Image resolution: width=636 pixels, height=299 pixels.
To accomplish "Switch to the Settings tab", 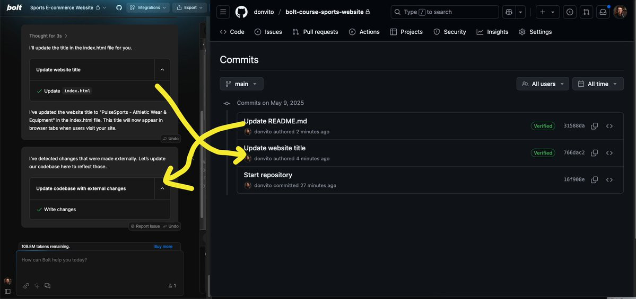I will tap(535, 32).
